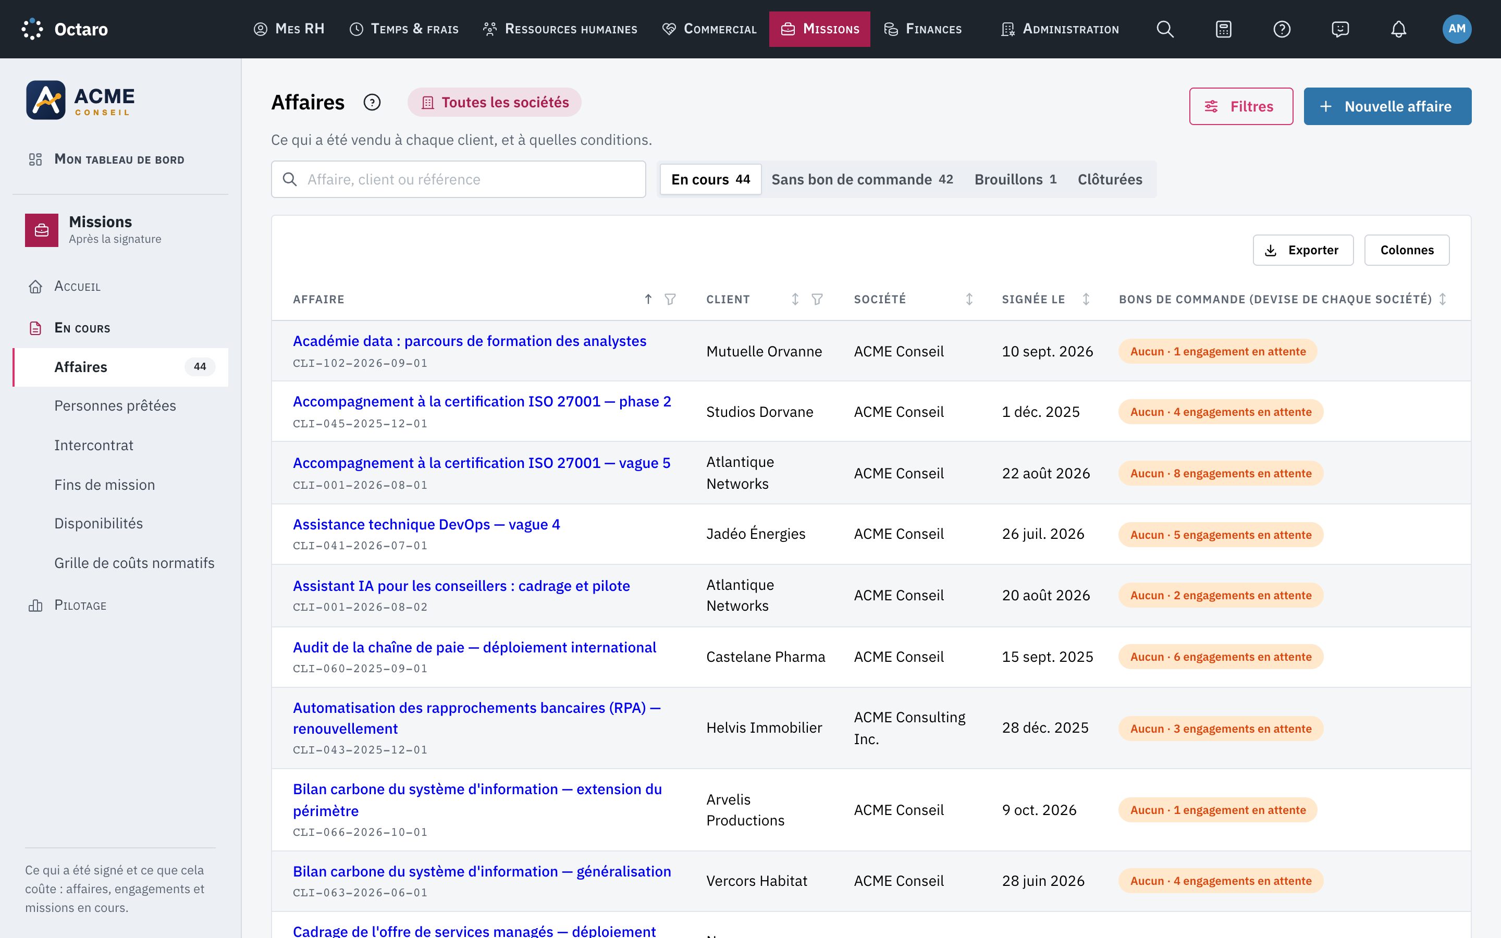
Task: Open the help circle icon in top bar
Action: [1282, 29]
